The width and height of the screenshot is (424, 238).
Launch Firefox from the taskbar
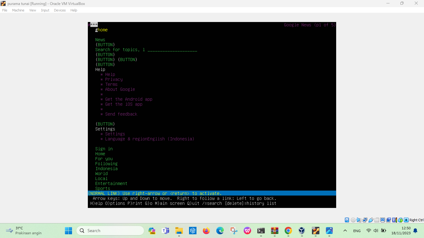coord(206,231)
